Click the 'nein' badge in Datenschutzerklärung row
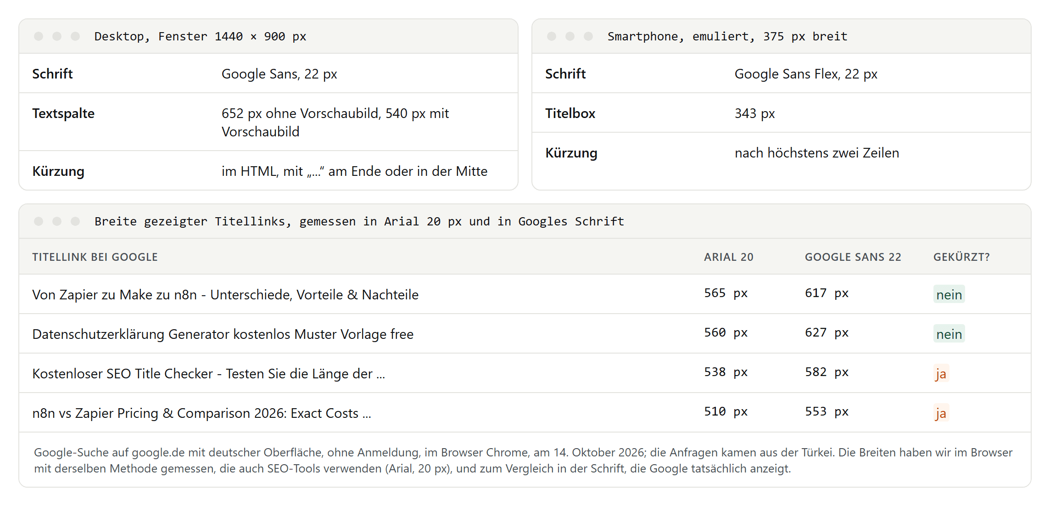This screenshot has width=1050, height=506. click(949, 334)
